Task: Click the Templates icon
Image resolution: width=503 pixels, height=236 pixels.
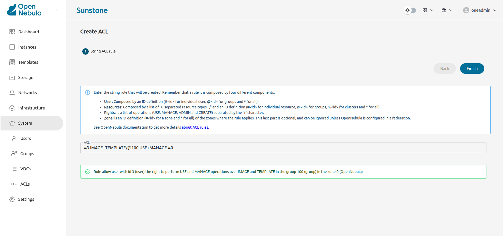Action: (12, 62)
